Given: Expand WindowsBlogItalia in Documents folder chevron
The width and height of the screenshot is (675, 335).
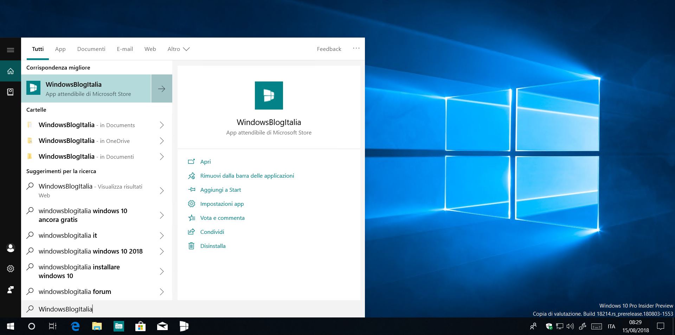Looking at the screenshot, I should (162, 125).
